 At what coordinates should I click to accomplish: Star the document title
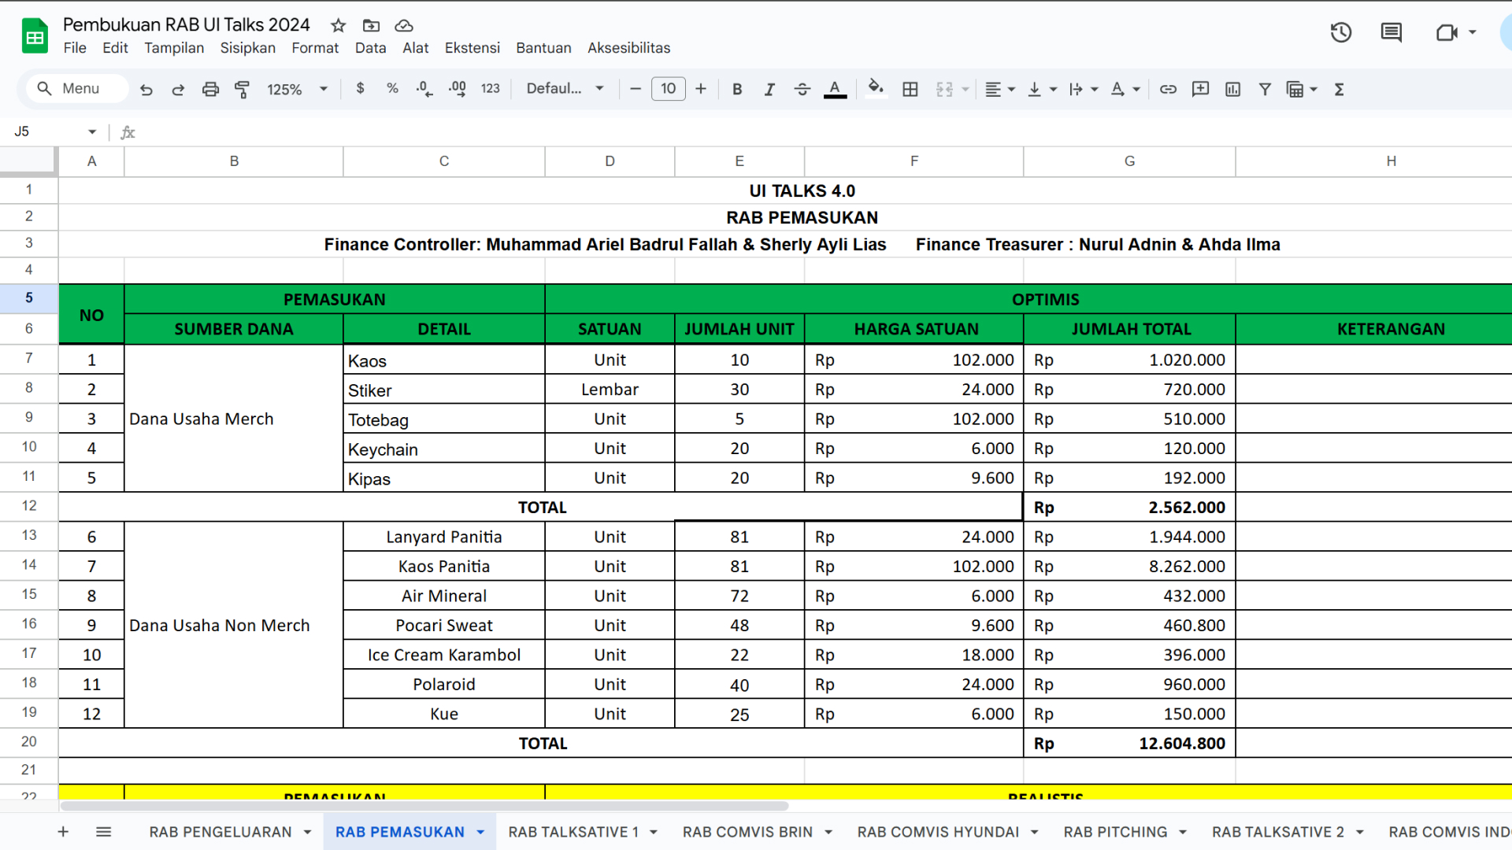pos(338,25)
